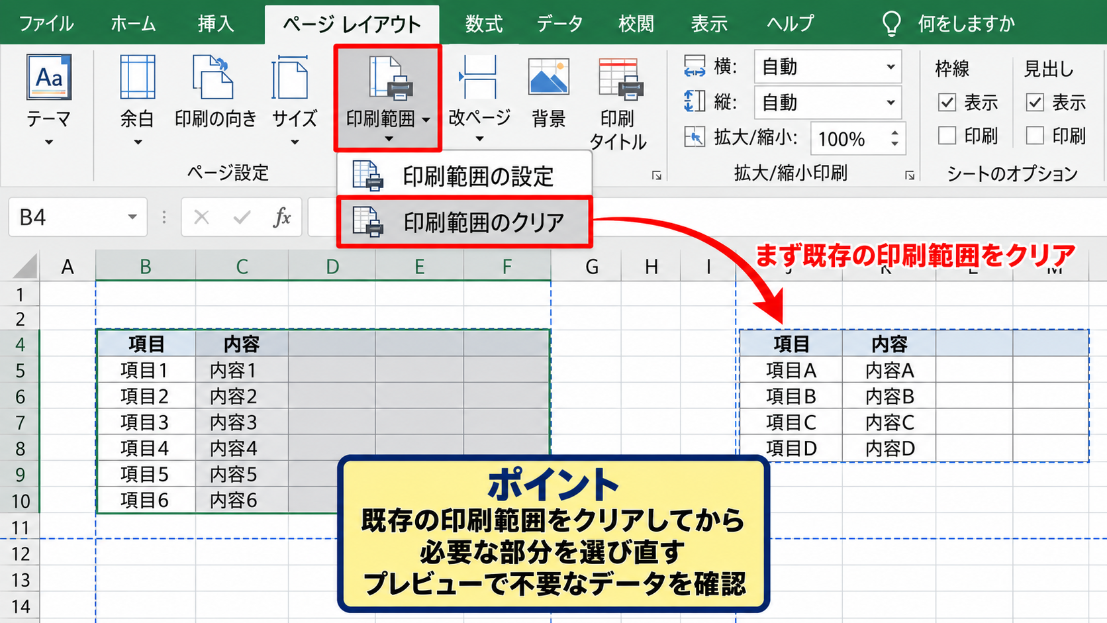Click the サイズ paper size icon
Screen dimensions: 1107x623
click(291, 77)
